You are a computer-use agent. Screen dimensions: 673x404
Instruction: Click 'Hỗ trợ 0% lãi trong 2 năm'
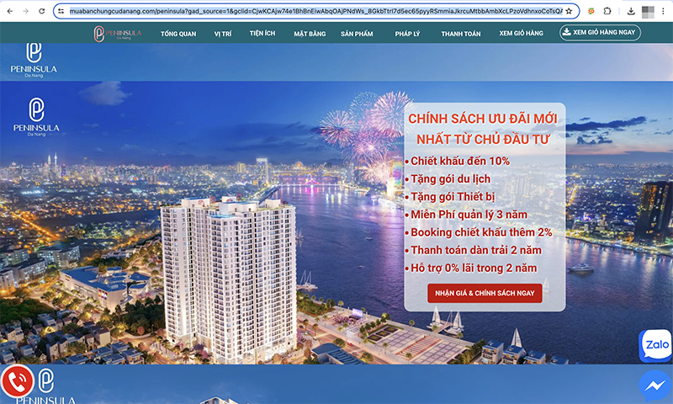click(x=474, y=268)
